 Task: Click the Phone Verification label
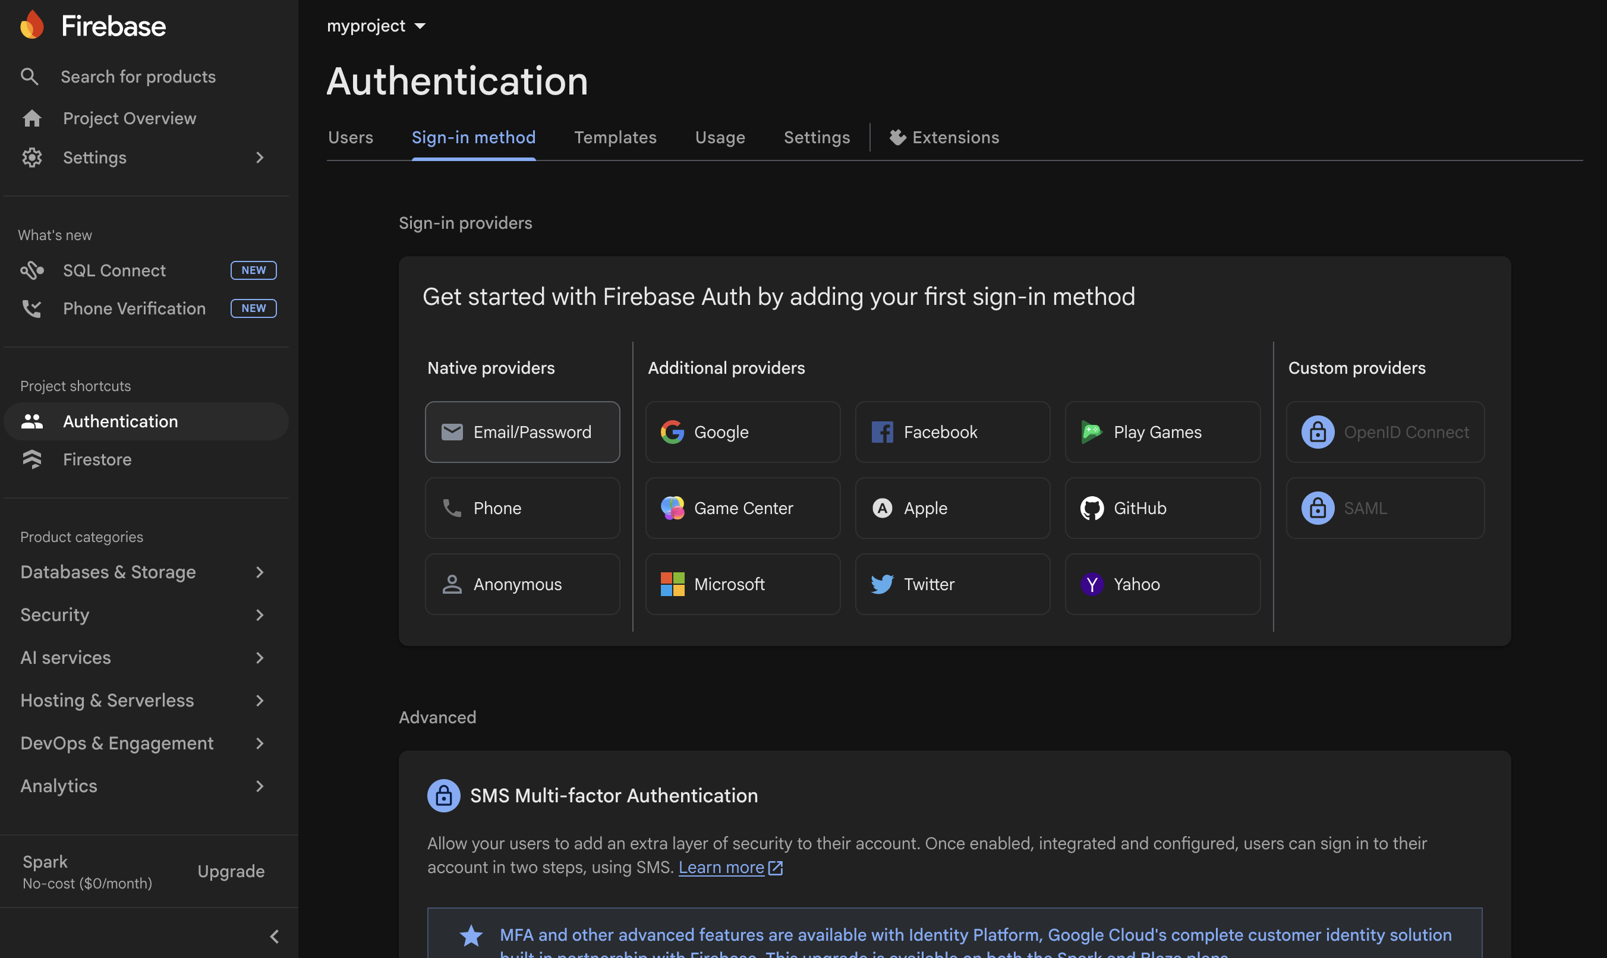134,308
